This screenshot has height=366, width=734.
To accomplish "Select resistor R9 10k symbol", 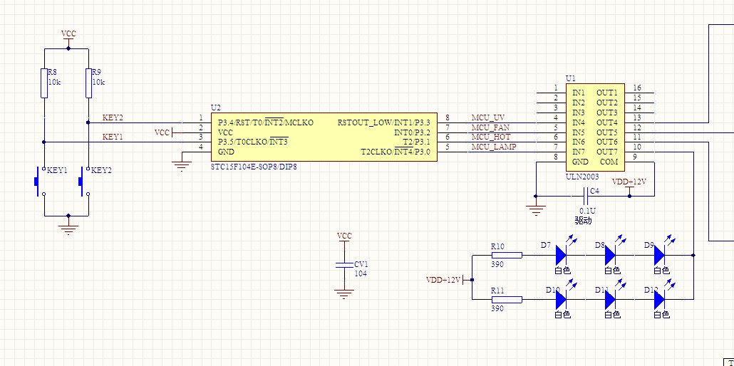I will coord(88,83).
